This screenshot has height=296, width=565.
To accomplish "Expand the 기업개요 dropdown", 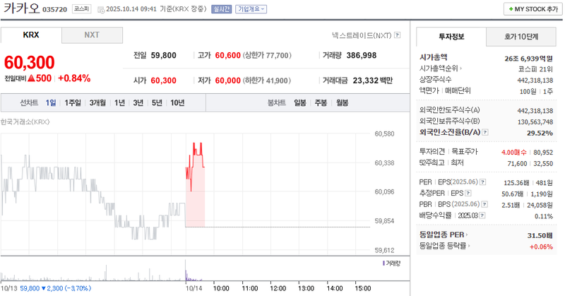I will 251,10.
